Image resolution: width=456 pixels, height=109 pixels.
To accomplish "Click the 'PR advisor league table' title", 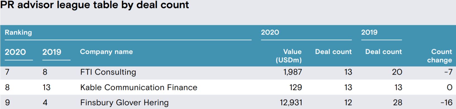I will pyautogui.click(x=95, y=5).
